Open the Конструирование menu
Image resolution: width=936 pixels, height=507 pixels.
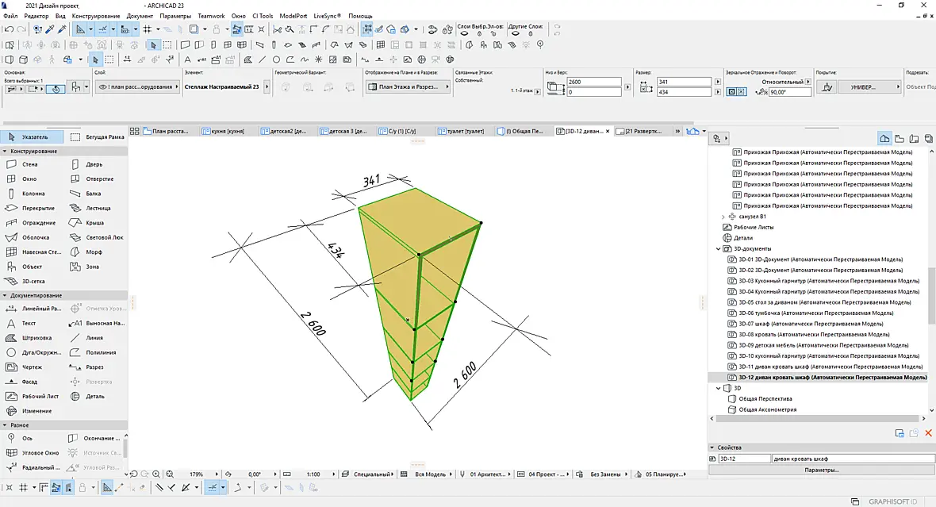(95, 16)
